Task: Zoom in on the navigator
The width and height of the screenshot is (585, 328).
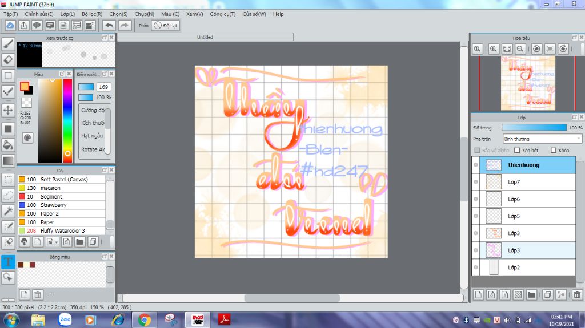Action: coord(493,49)
